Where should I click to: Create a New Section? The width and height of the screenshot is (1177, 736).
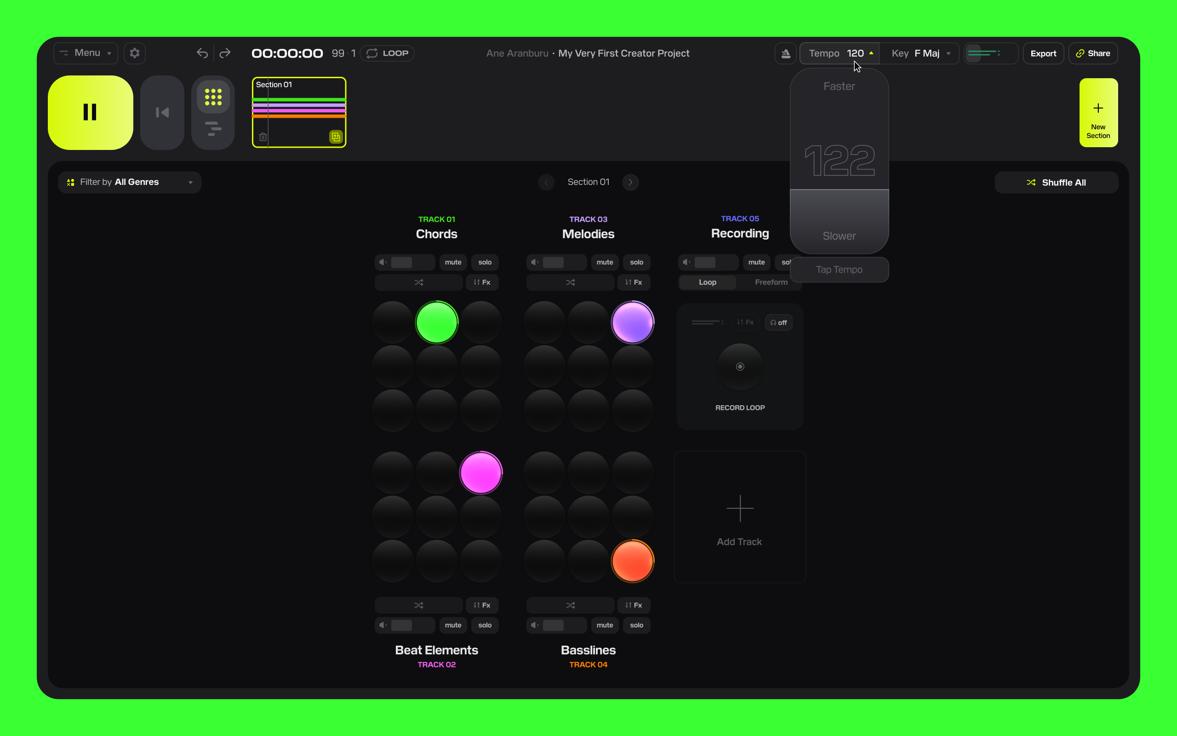coord(1098,112)
